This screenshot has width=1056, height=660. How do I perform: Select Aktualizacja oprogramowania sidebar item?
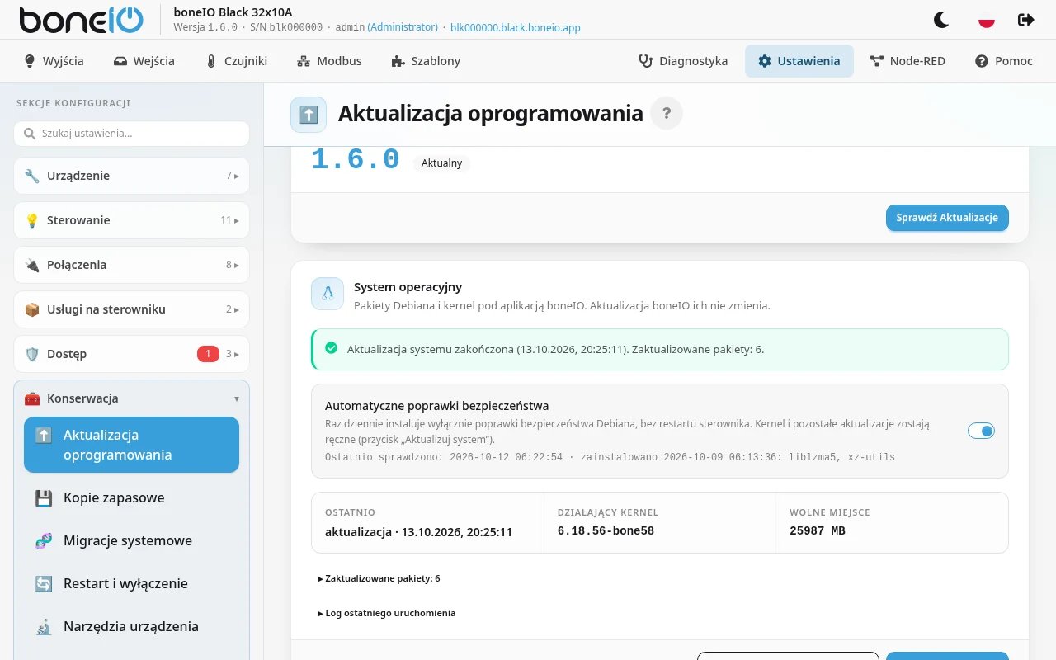pos(131,445)
